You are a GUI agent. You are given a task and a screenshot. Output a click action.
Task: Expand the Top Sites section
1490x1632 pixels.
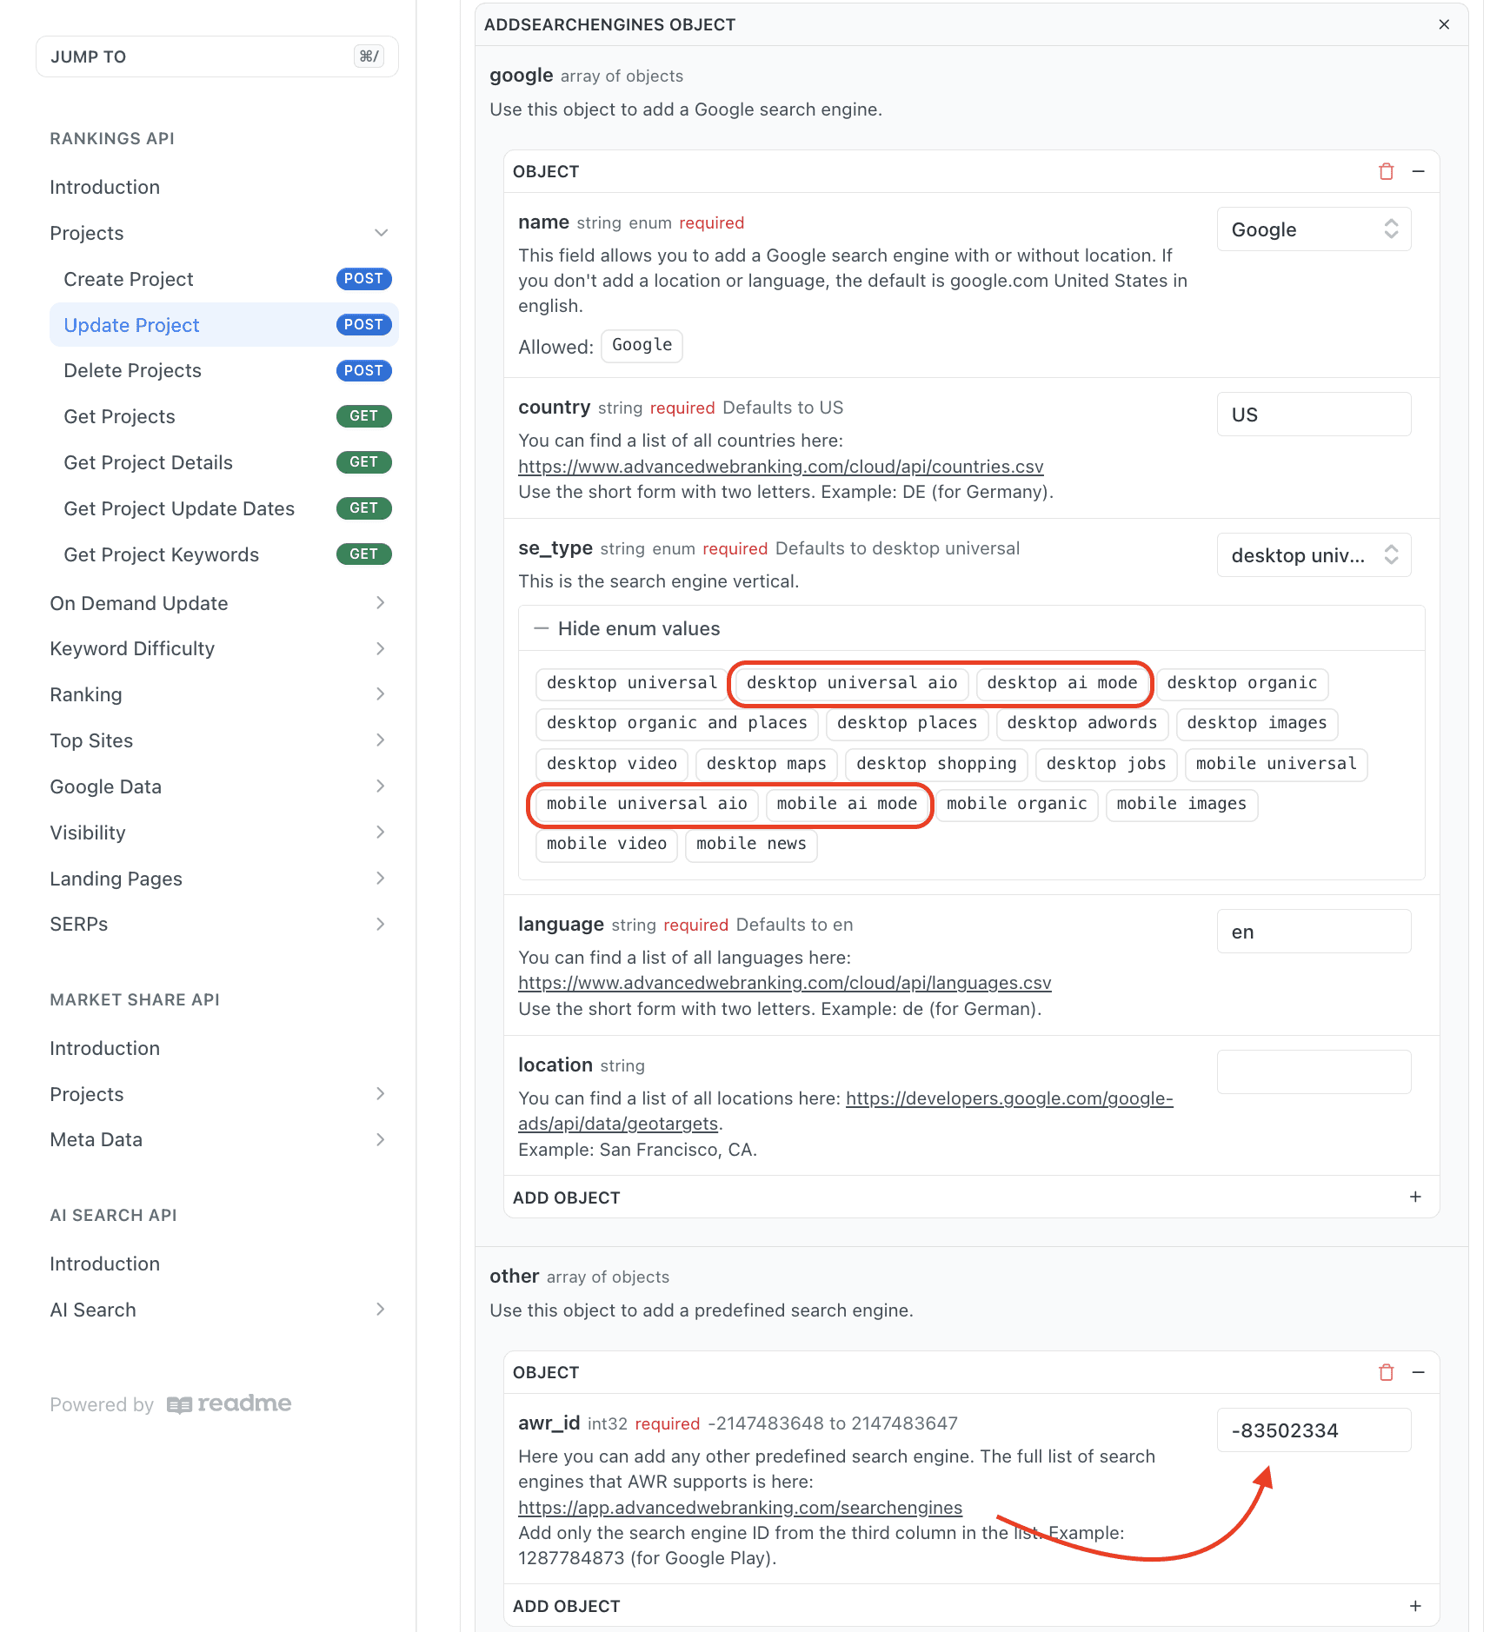tap(381, 740)
